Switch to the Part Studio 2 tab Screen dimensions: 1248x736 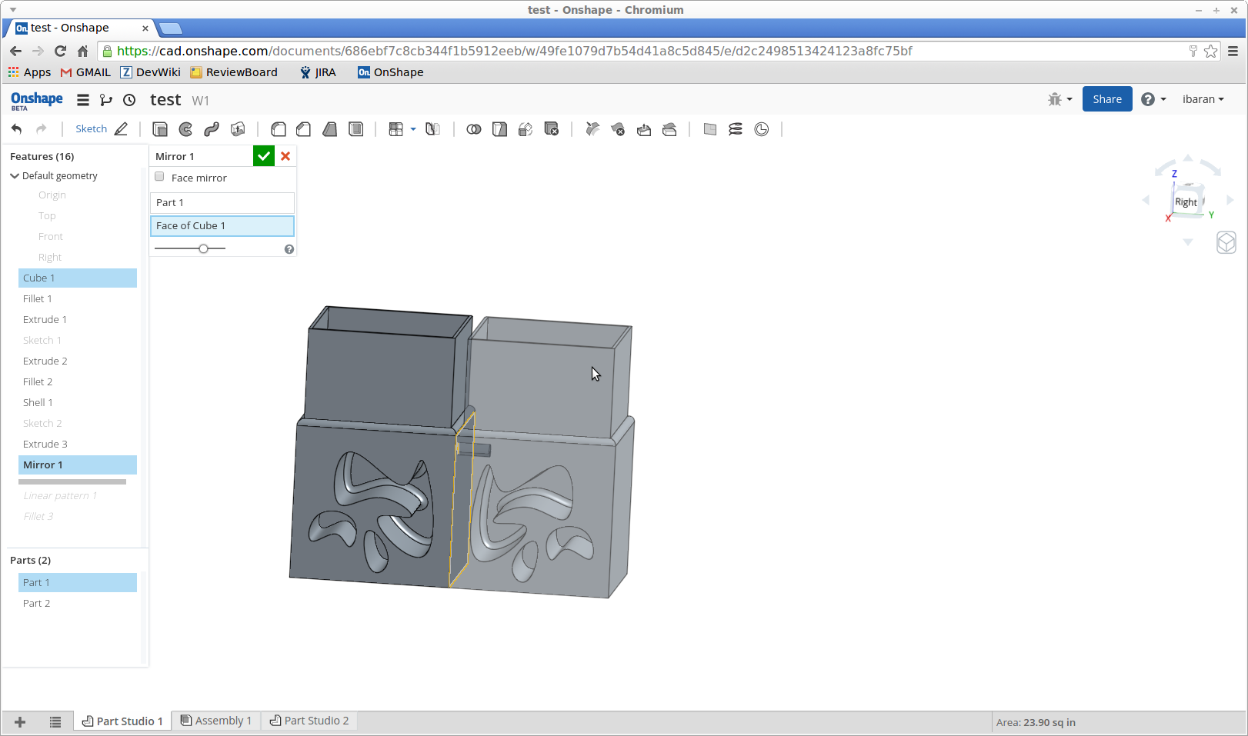pyautogui.click(x=309, y=721)
